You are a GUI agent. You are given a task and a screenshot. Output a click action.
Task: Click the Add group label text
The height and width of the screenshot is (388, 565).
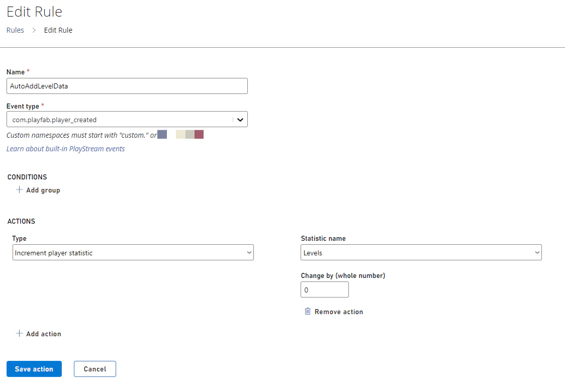pos(43,190)
